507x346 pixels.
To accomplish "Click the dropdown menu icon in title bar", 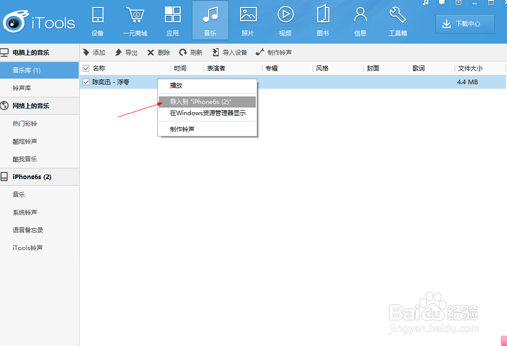I will 458,2.
